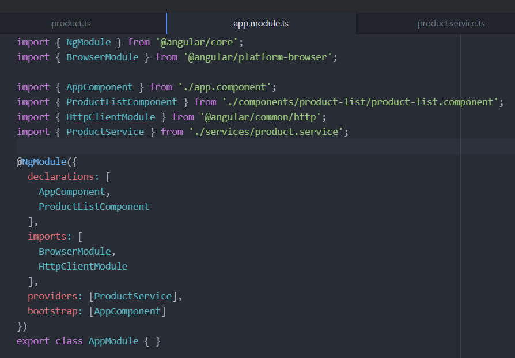Image resolution: width=515 pixels, height=358 pixels.
Task: Click the 'declarations' property key
Action: [60, 177]
